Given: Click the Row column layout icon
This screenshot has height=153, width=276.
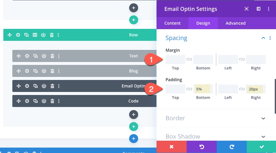Looking at the screenshot, I should point(35,35).
